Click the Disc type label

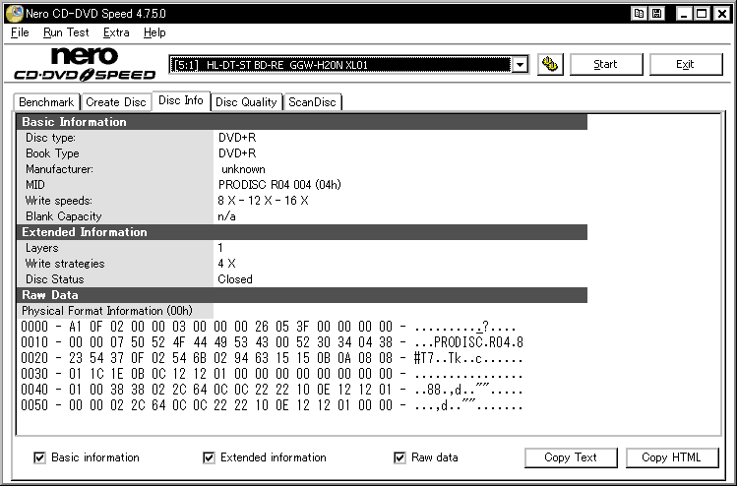(50, 138)
